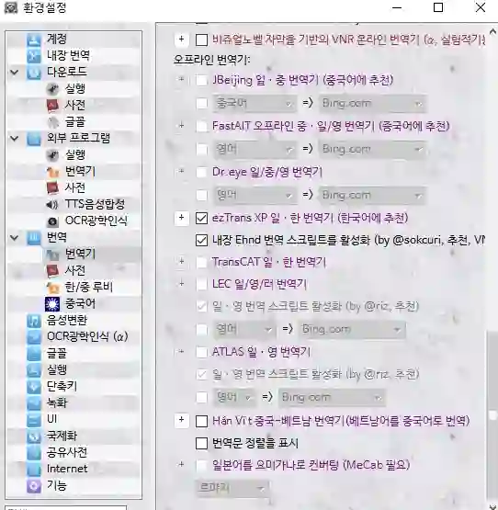Enable the TransCAT 일·한 번역기 checkbox

(201, 262)
